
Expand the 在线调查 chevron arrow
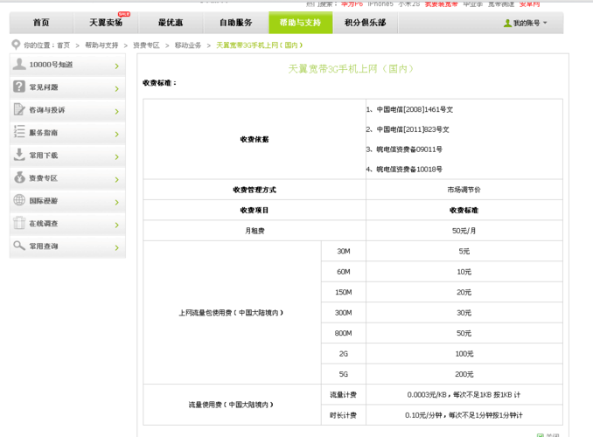pyautogui.click(x=117, y=225)
